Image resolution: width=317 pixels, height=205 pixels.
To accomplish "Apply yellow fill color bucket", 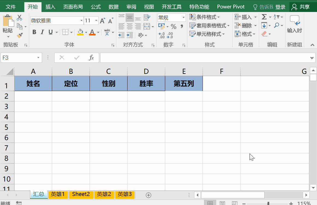I will pos(80,32).
